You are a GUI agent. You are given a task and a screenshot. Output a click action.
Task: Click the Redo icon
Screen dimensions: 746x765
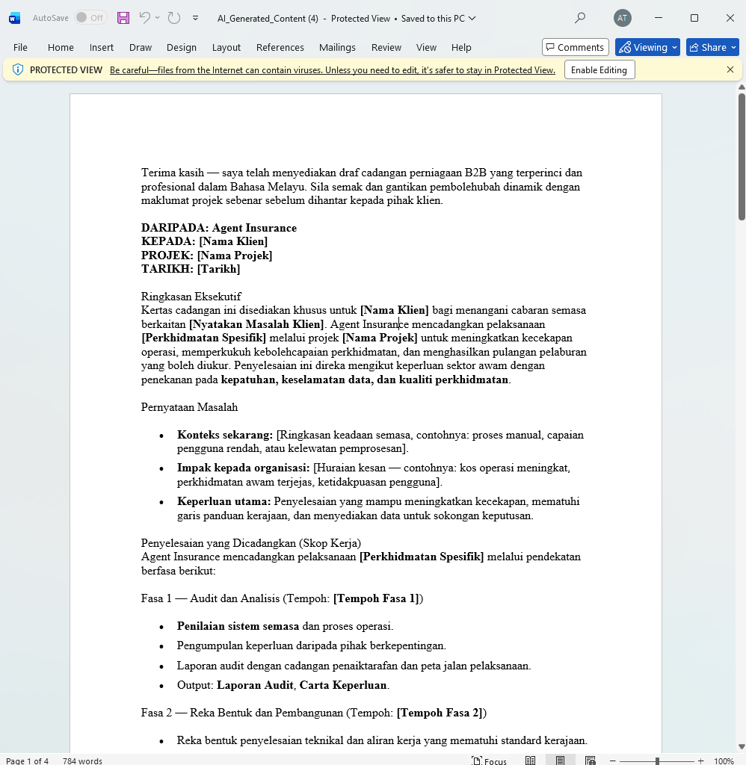click(x=174, y=18)
